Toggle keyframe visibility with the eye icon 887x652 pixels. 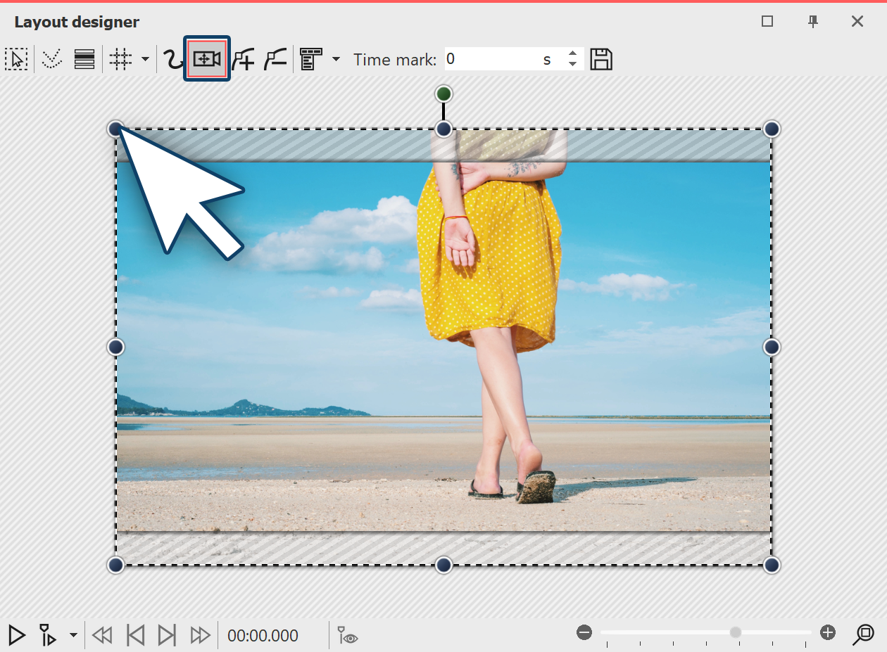point(346,636)
